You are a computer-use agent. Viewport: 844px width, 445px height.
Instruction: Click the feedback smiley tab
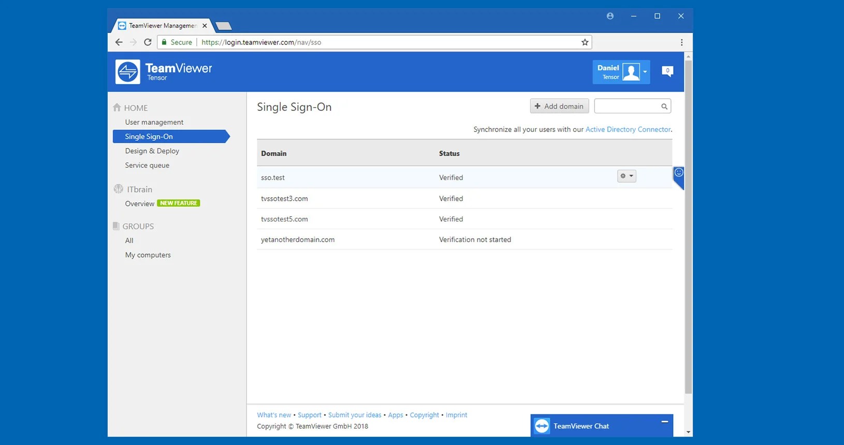[x=678, y=177]
